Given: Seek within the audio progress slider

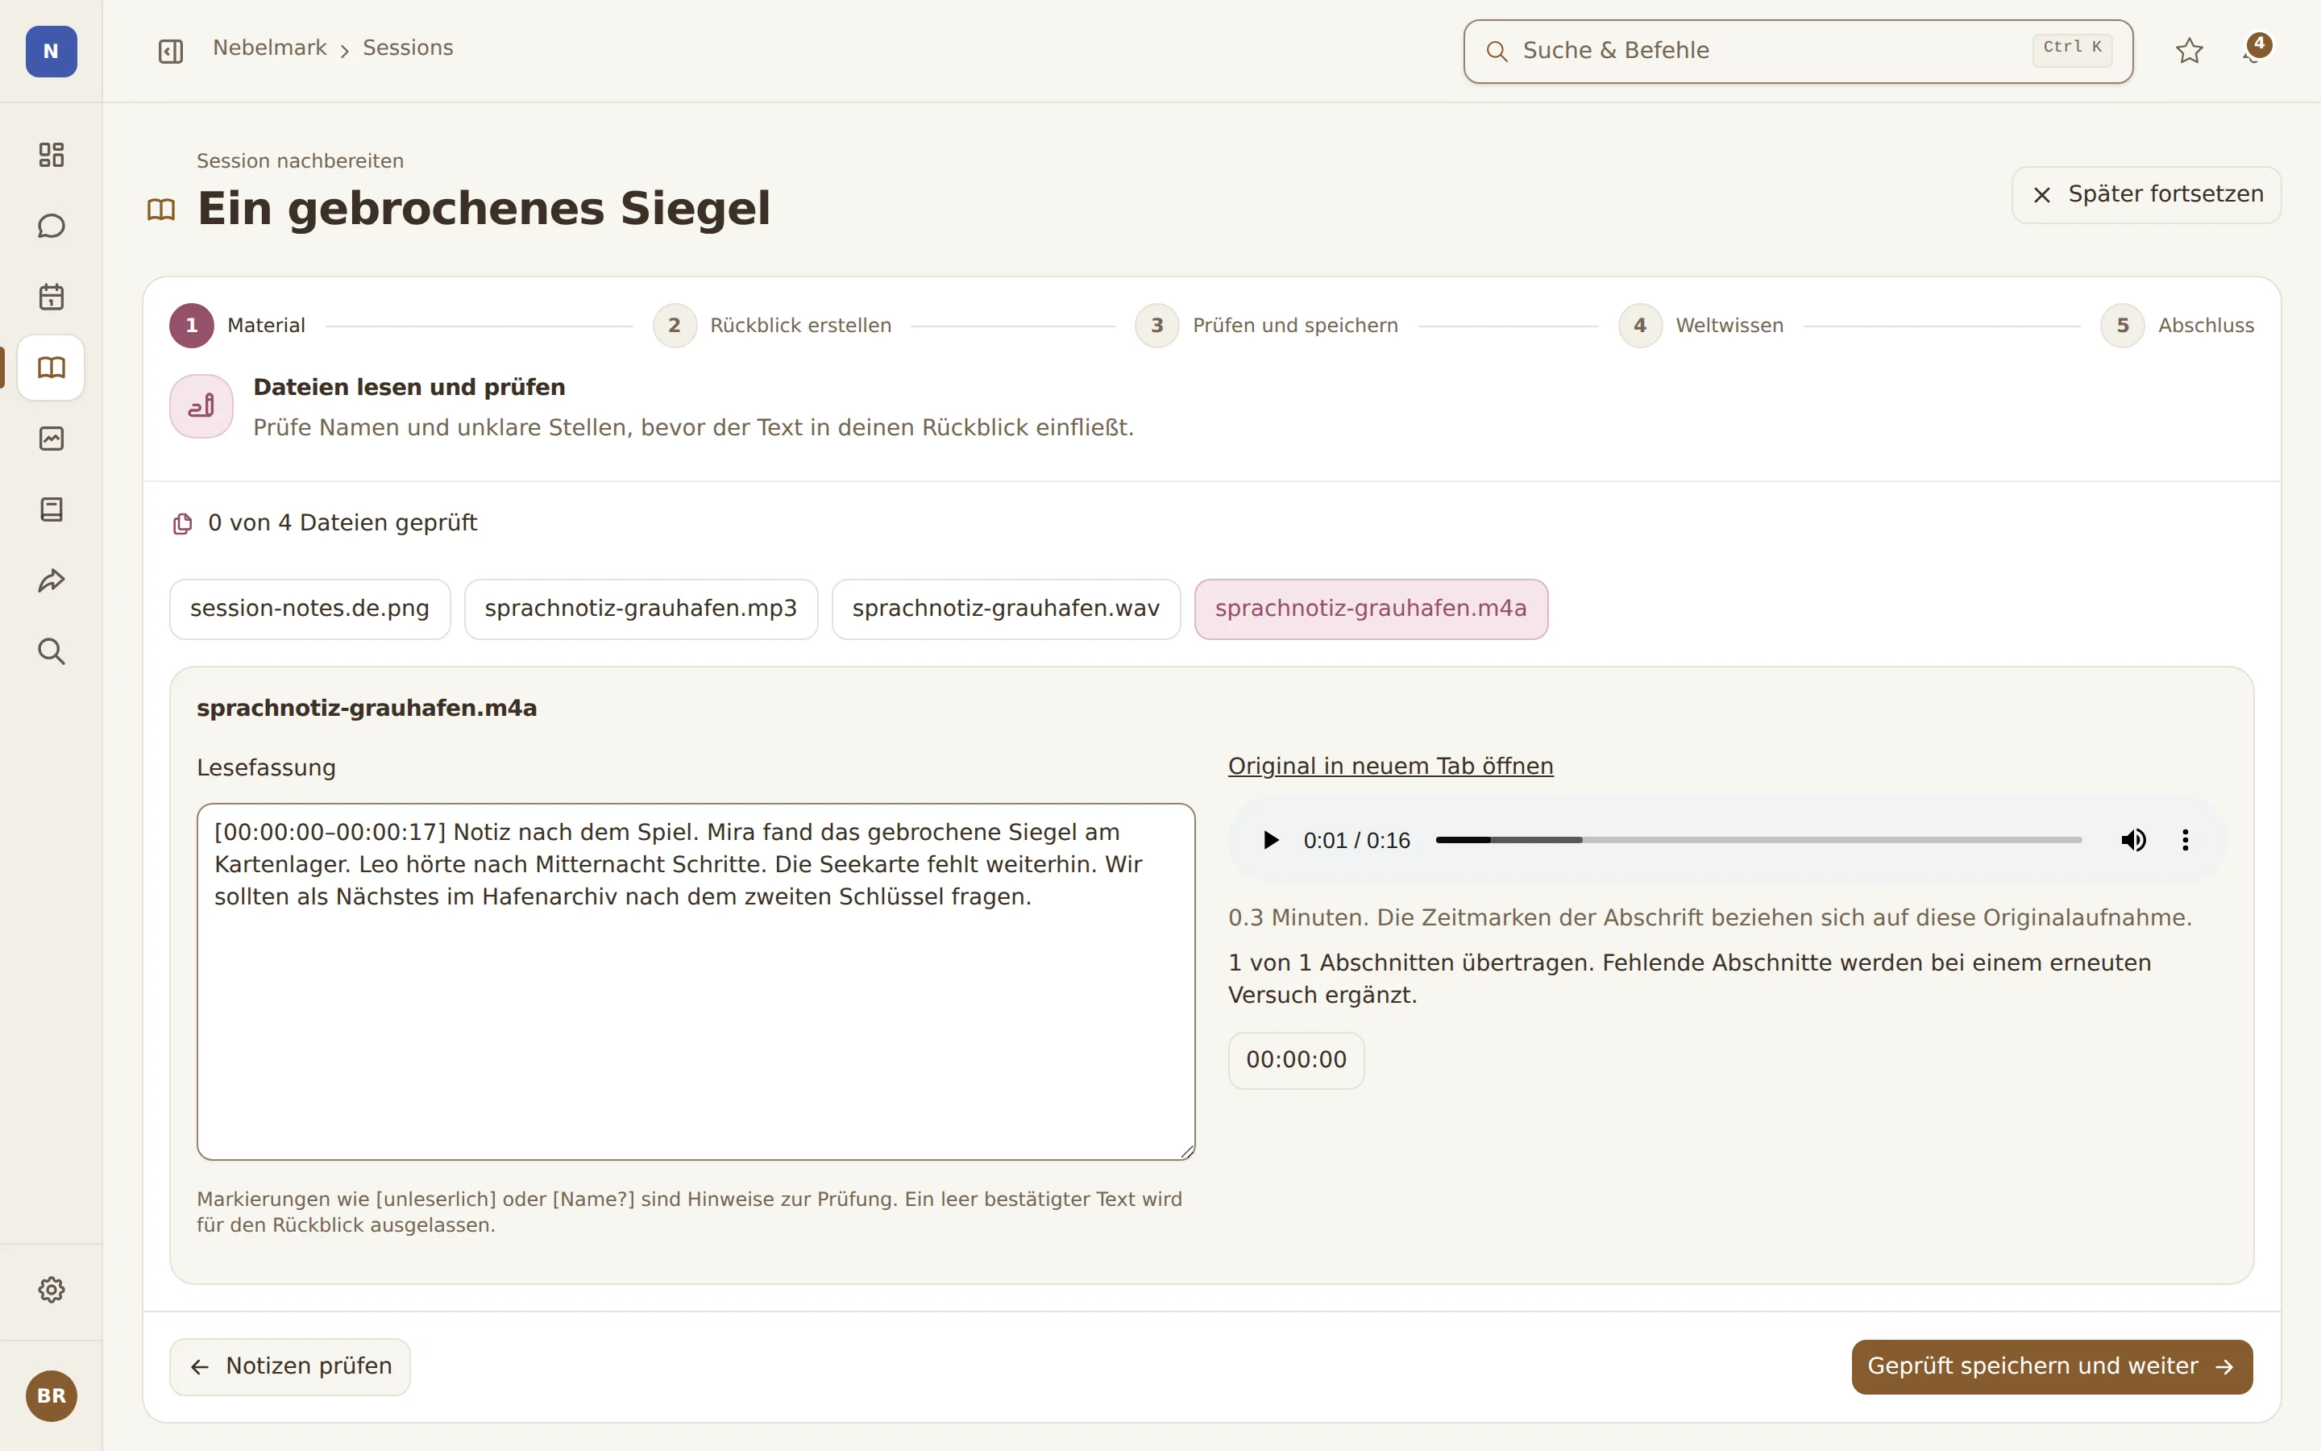Looking at the screenshot, I should coord(1758,841).
